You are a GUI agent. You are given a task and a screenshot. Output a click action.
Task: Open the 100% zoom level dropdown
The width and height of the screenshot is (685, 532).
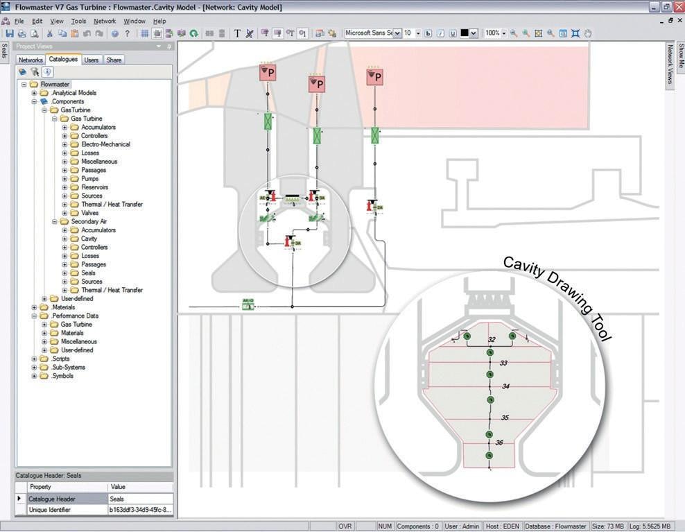click(x=503, y=33)
